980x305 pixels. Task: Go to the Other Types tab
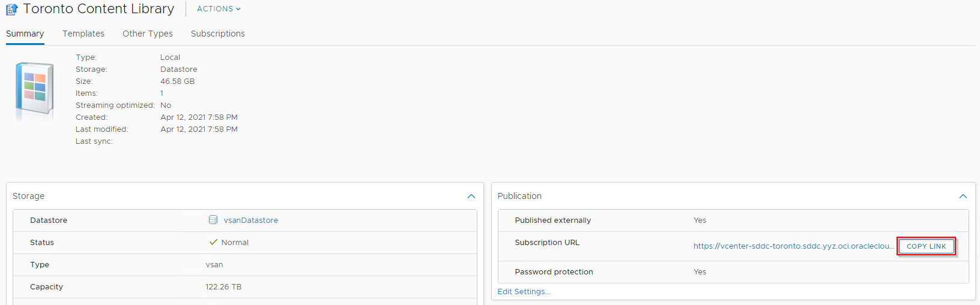click(x=148, y=34)
